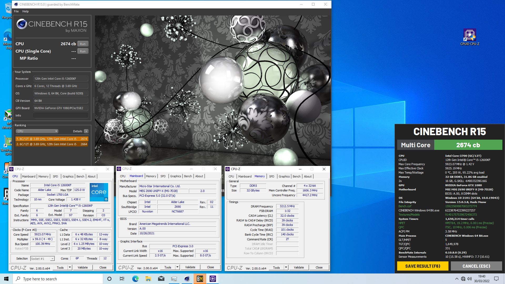Open the File menu in Cinebench
Viewport: 505px width, 284px height.
point(16,11)
